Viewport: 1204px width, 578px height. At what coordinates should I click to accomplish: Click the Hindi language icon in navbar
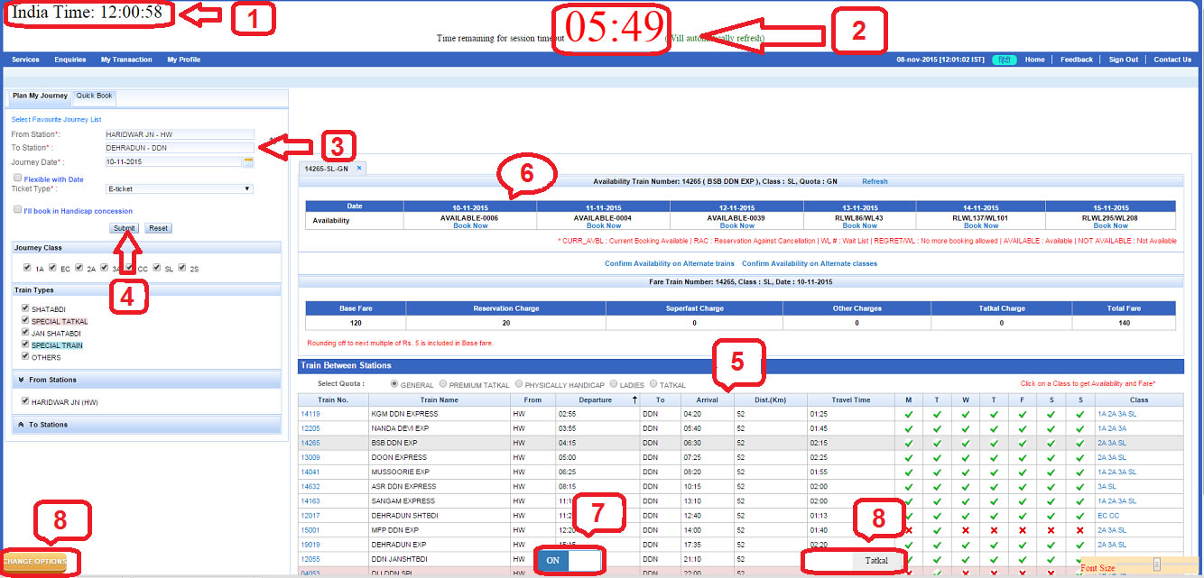pos(1003,60)
